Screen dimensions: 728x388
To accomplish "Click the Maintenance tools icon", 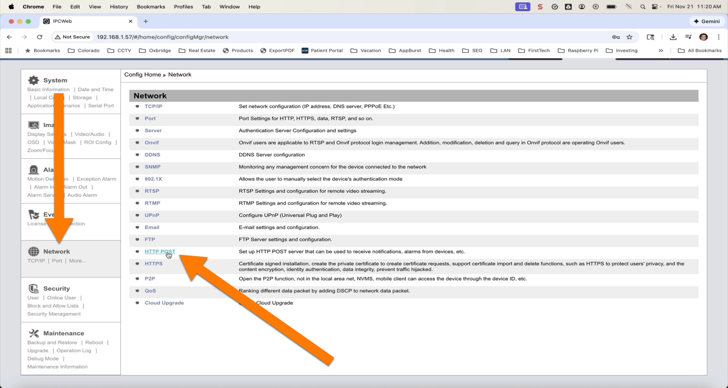I will [34, 333].
